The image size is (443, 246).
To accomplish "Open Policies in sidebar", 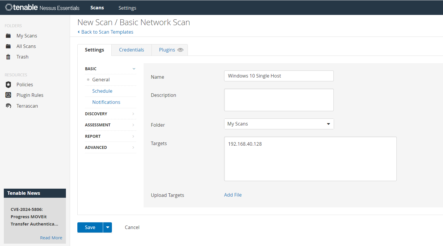I will point(25,85).
